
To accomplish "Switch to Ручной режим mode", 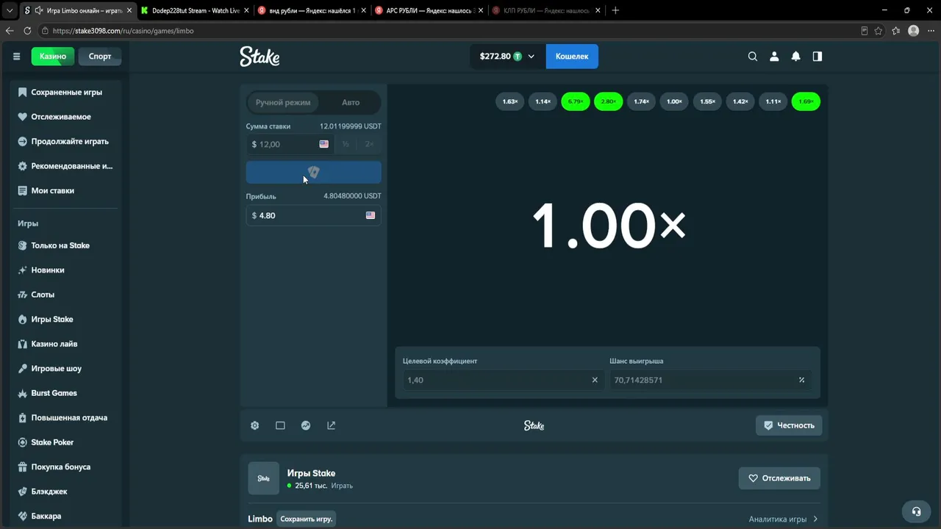I will coord(283,102).
